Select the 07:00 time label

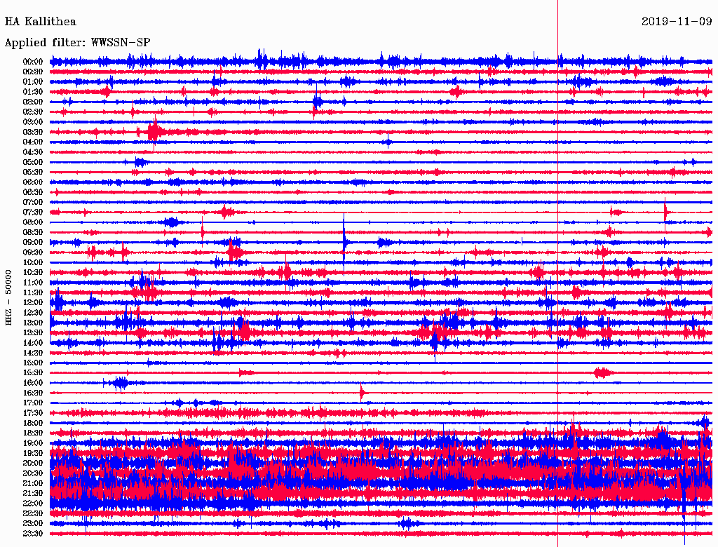33,203
